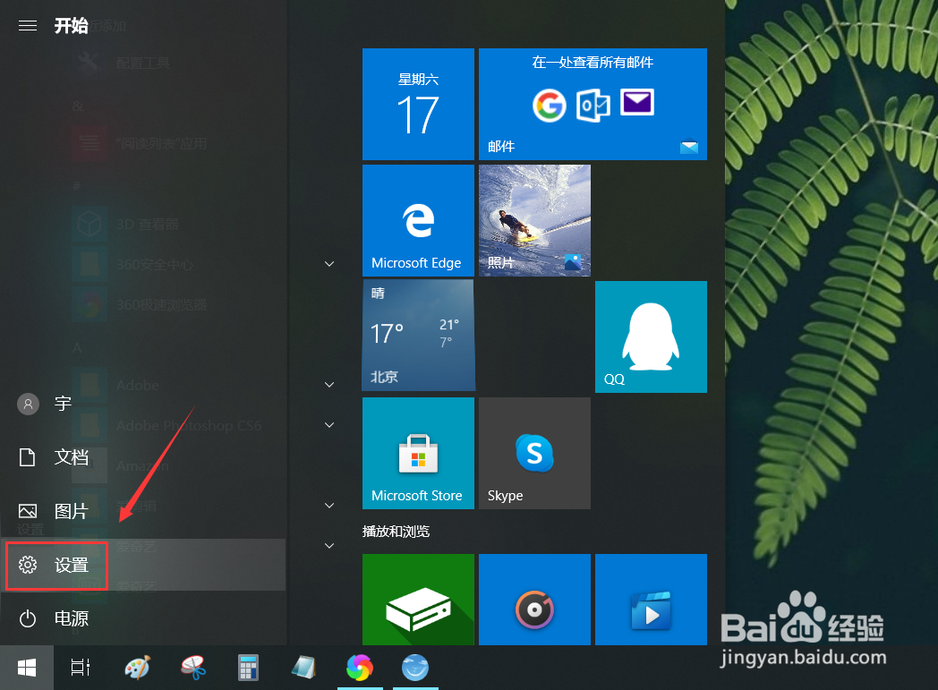Open the Beijing weather tile
Screen dimensions: 938x690
click(418, 336)
